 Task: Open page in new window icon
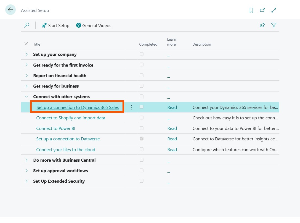[x=262, y=10]
